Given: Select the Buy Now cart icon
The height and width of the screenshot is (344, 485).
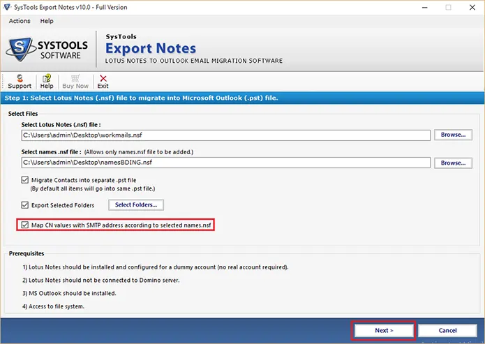Looking at the screenshot, I should click(x=75, y=82).
